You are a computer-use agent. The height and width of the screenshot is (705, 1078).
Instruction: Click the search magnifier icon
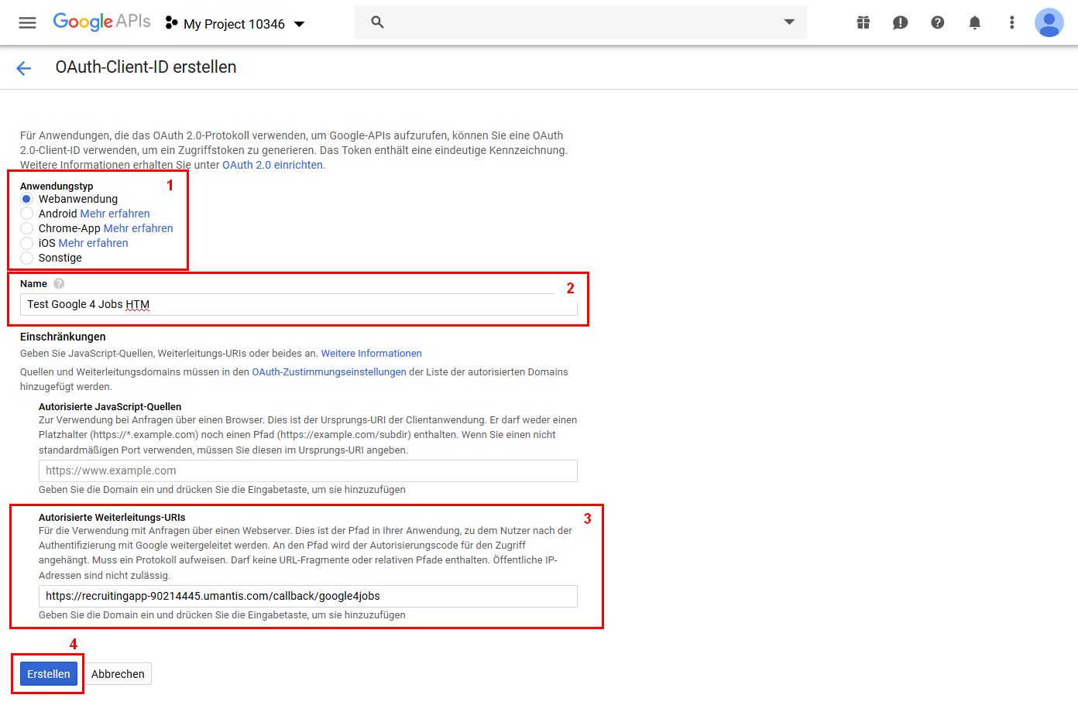coord(377,22)
